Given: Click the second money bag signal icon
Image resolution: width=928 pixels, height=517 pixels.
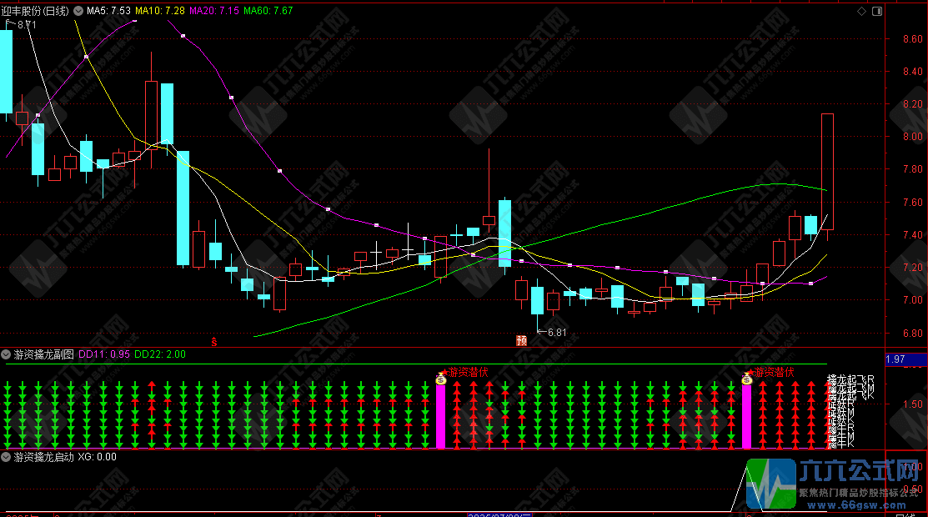Looking at the screenshot, I should click(746, 379).
